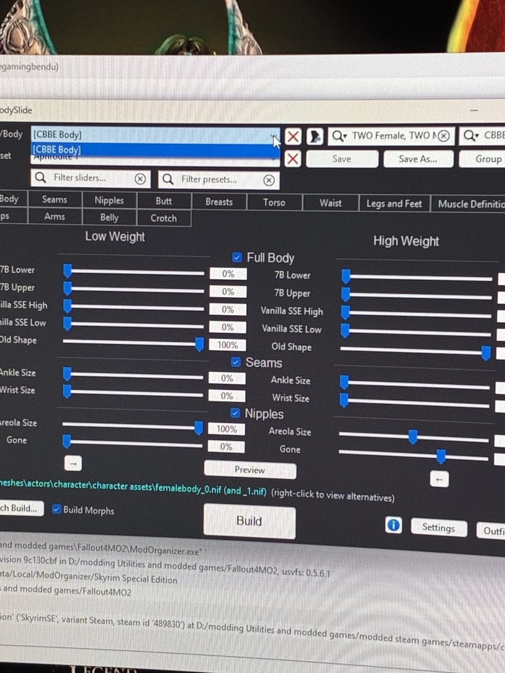This screenshot has width=505, height=673.
Task: Click the brush icon next to group filter
Action: (x=315, y=137)
